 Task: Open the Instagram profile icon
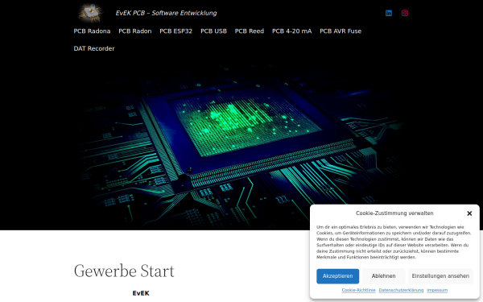point(405,13)
